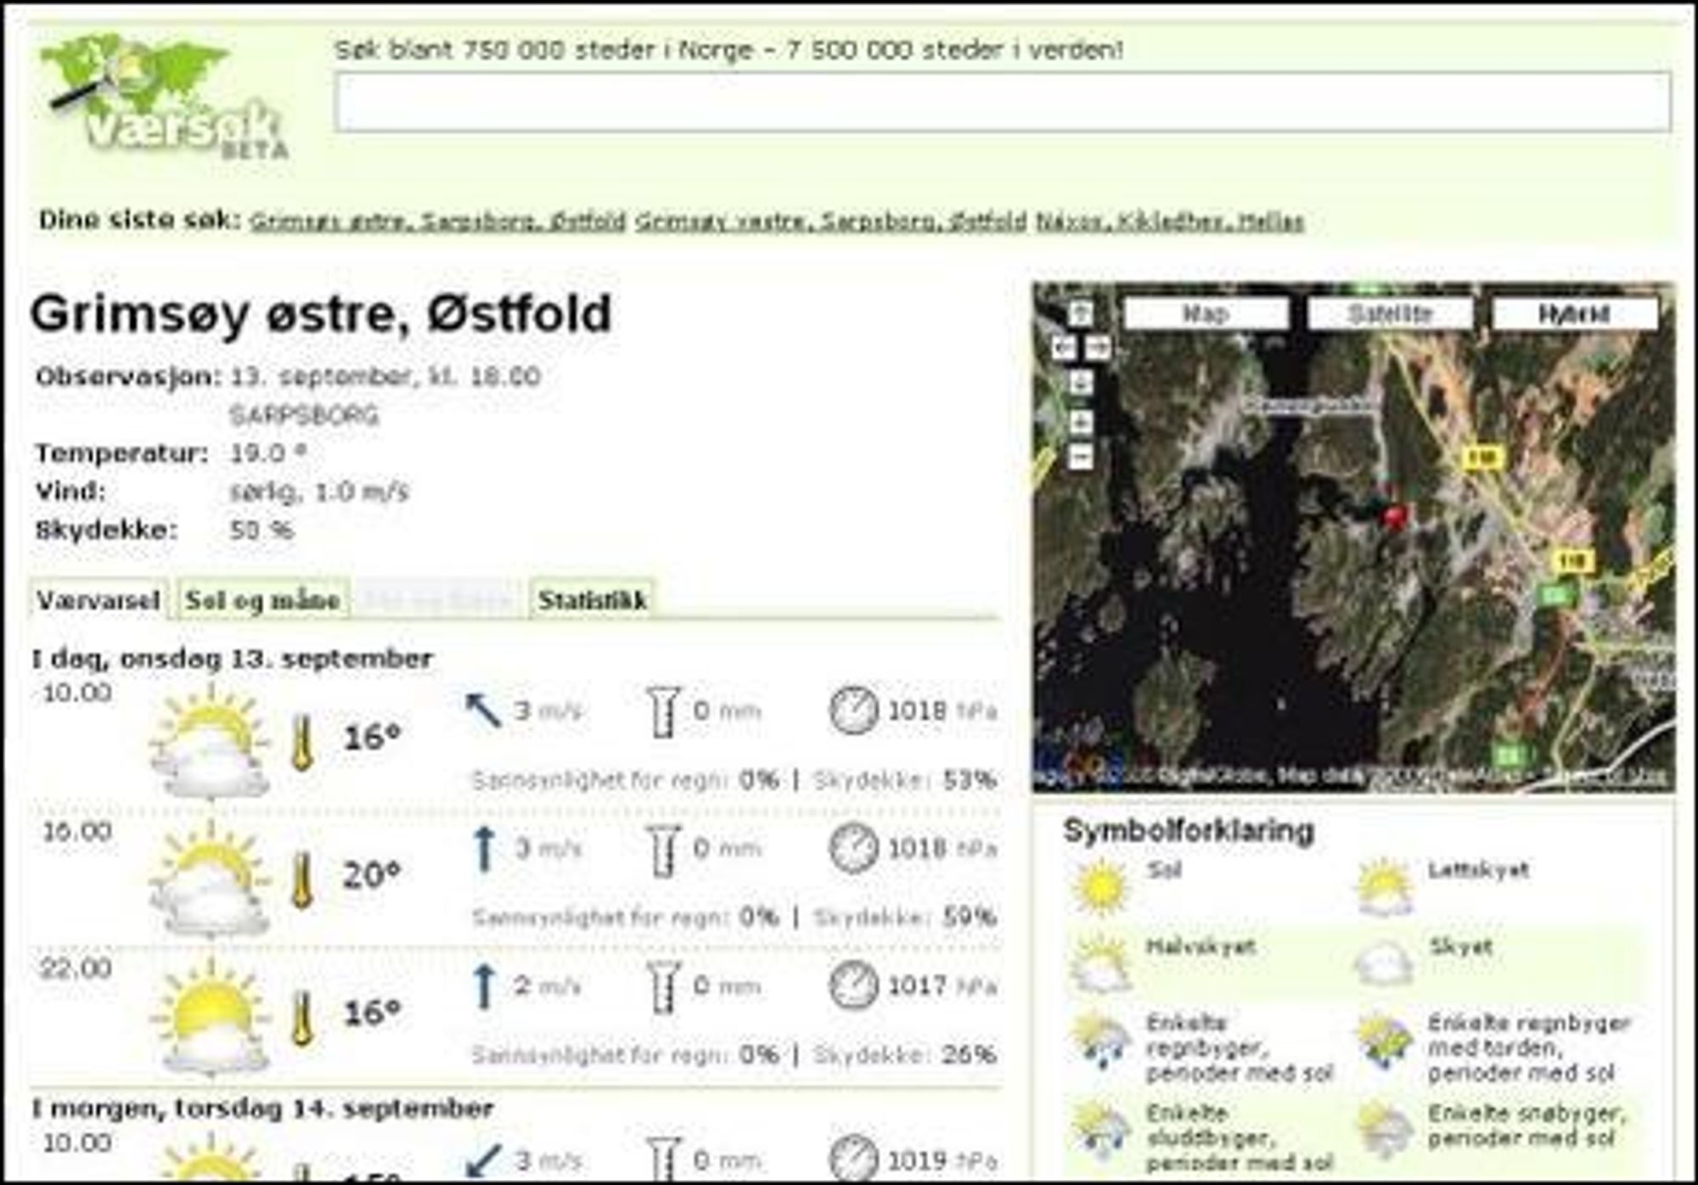Click thermometer icon next to 16° at 10.00
The height and width of the screenshot is (1185, 1698).
(x=301, y=743)
